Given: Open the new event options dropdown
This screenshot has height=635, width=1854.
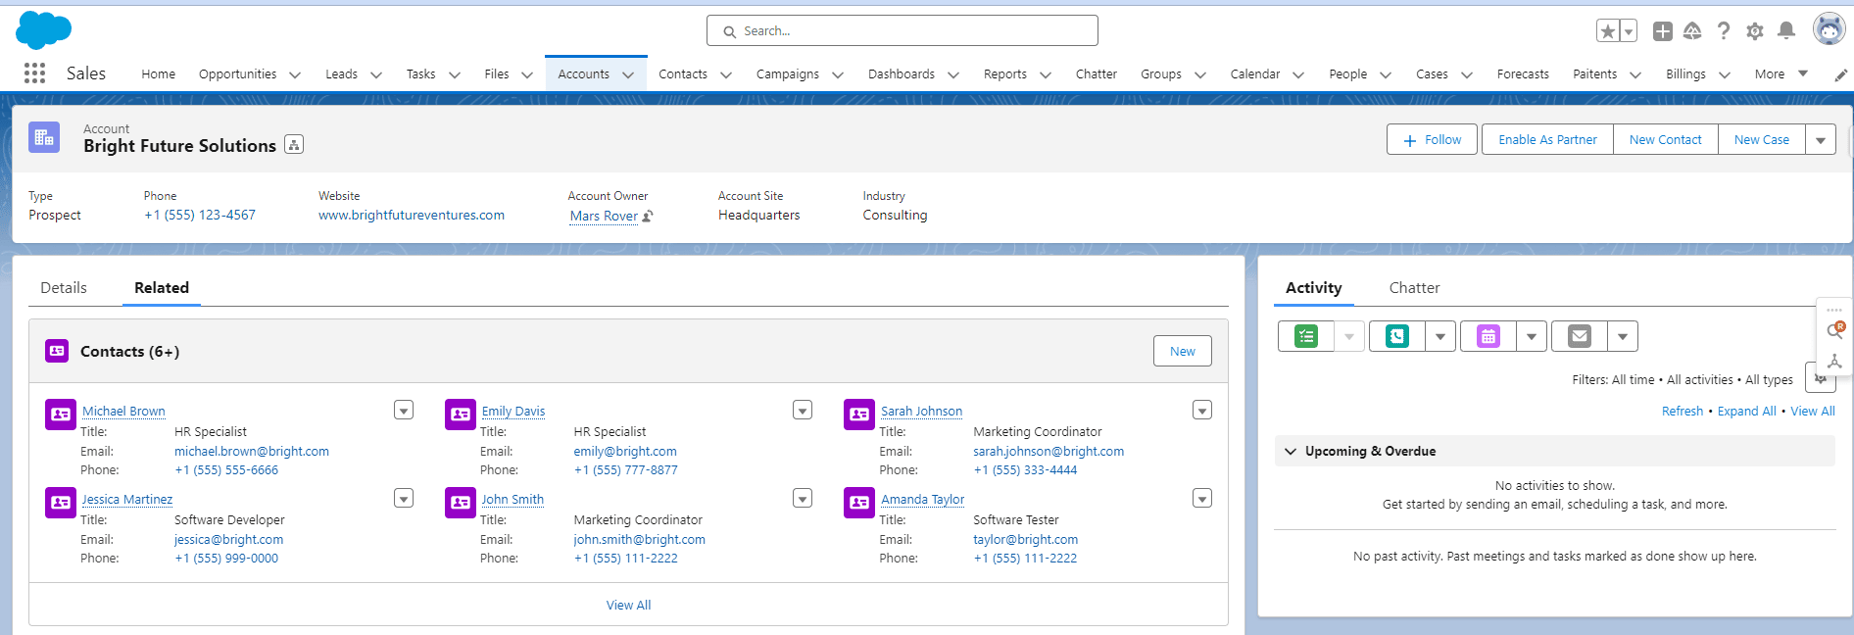Looking at the screenshot, I should (1532, 336).
